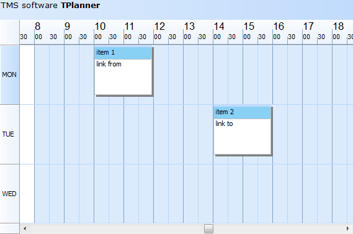The image size is (353, 234).
Task: Click the Monday cell at 16:00
Action: 280,74
